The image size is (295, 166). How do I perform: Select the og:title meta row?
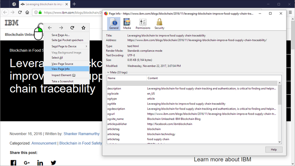point(192,104)
